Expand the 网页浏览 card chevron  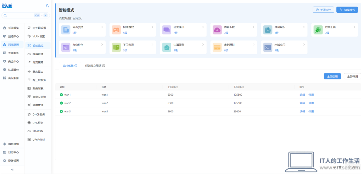tap(102, 27)
